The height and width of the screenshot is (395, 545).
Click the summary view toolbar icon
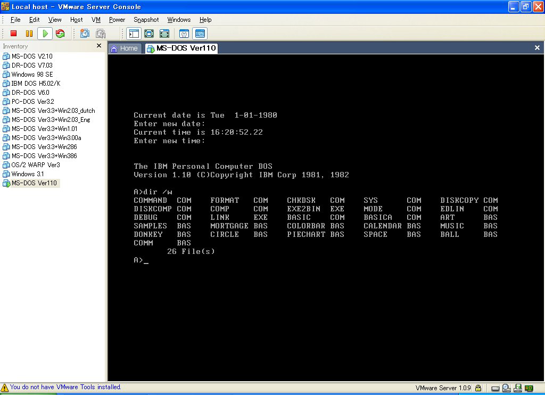pyautogui.click(x=184, y=34)
